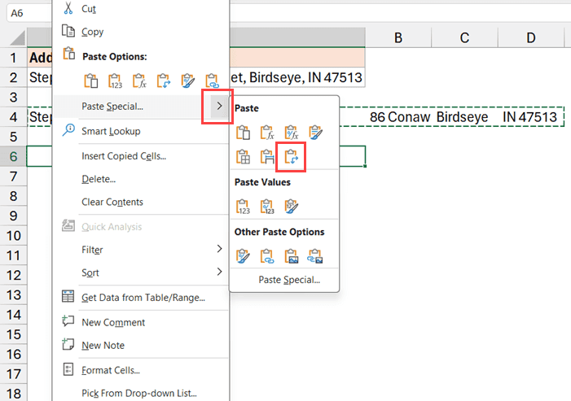The image size is (571, 401).
Task: Click Keep Source Formatting icon in submenu
Action: coord(315,132)
